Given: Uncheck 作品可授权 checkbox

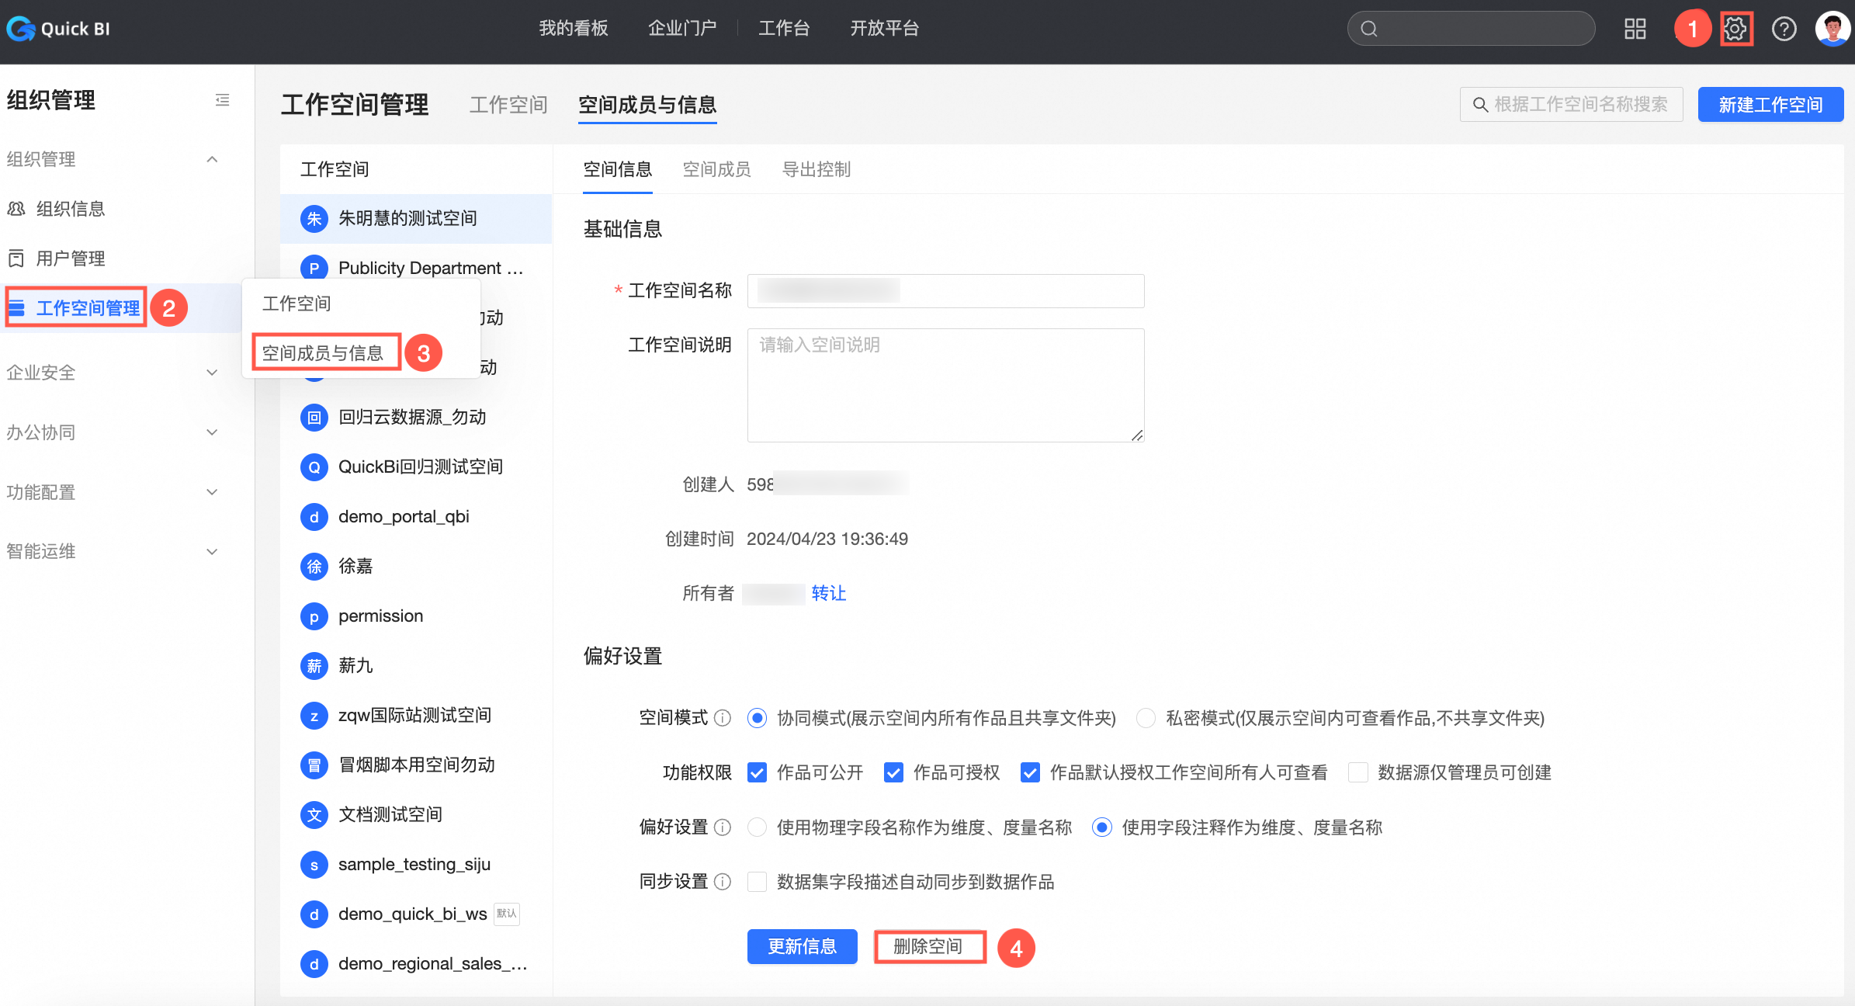Looking at the screenshot, I should tap(893, 772).
